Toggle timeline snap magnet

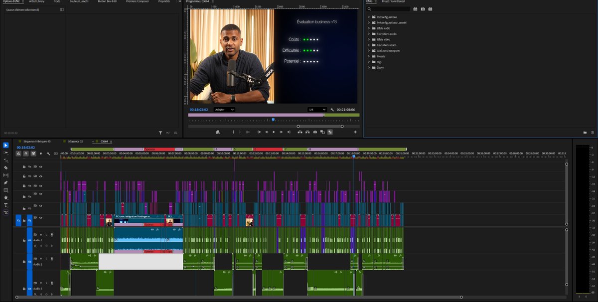(26, 153)
